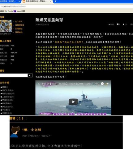133x149 pixels.
Task: Switch to the 陸媒民意風向球 browser tab
Action: point(36,1)
